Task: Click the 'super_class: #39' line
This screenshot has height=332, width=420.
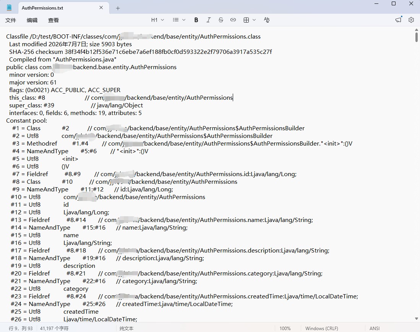Action: 76,105
